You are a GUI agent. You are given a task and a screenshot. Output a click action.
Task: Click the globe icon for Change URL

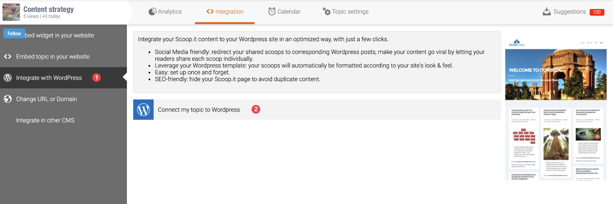(8, 99)
